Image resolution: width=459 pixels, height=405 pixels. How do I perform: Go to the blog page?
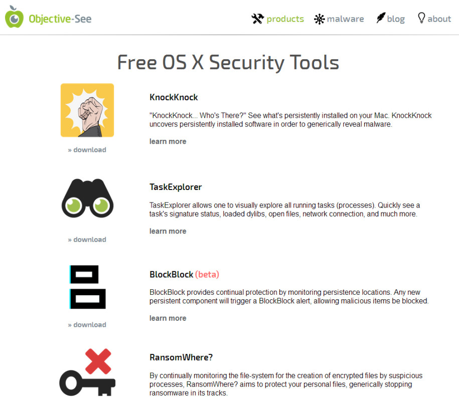(396, 19)
